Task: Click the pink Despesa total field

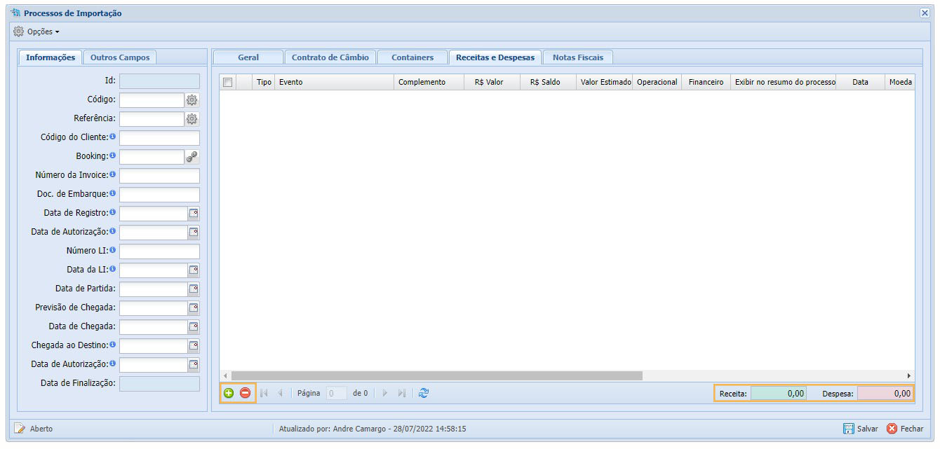Action: (x=885, y=393)
